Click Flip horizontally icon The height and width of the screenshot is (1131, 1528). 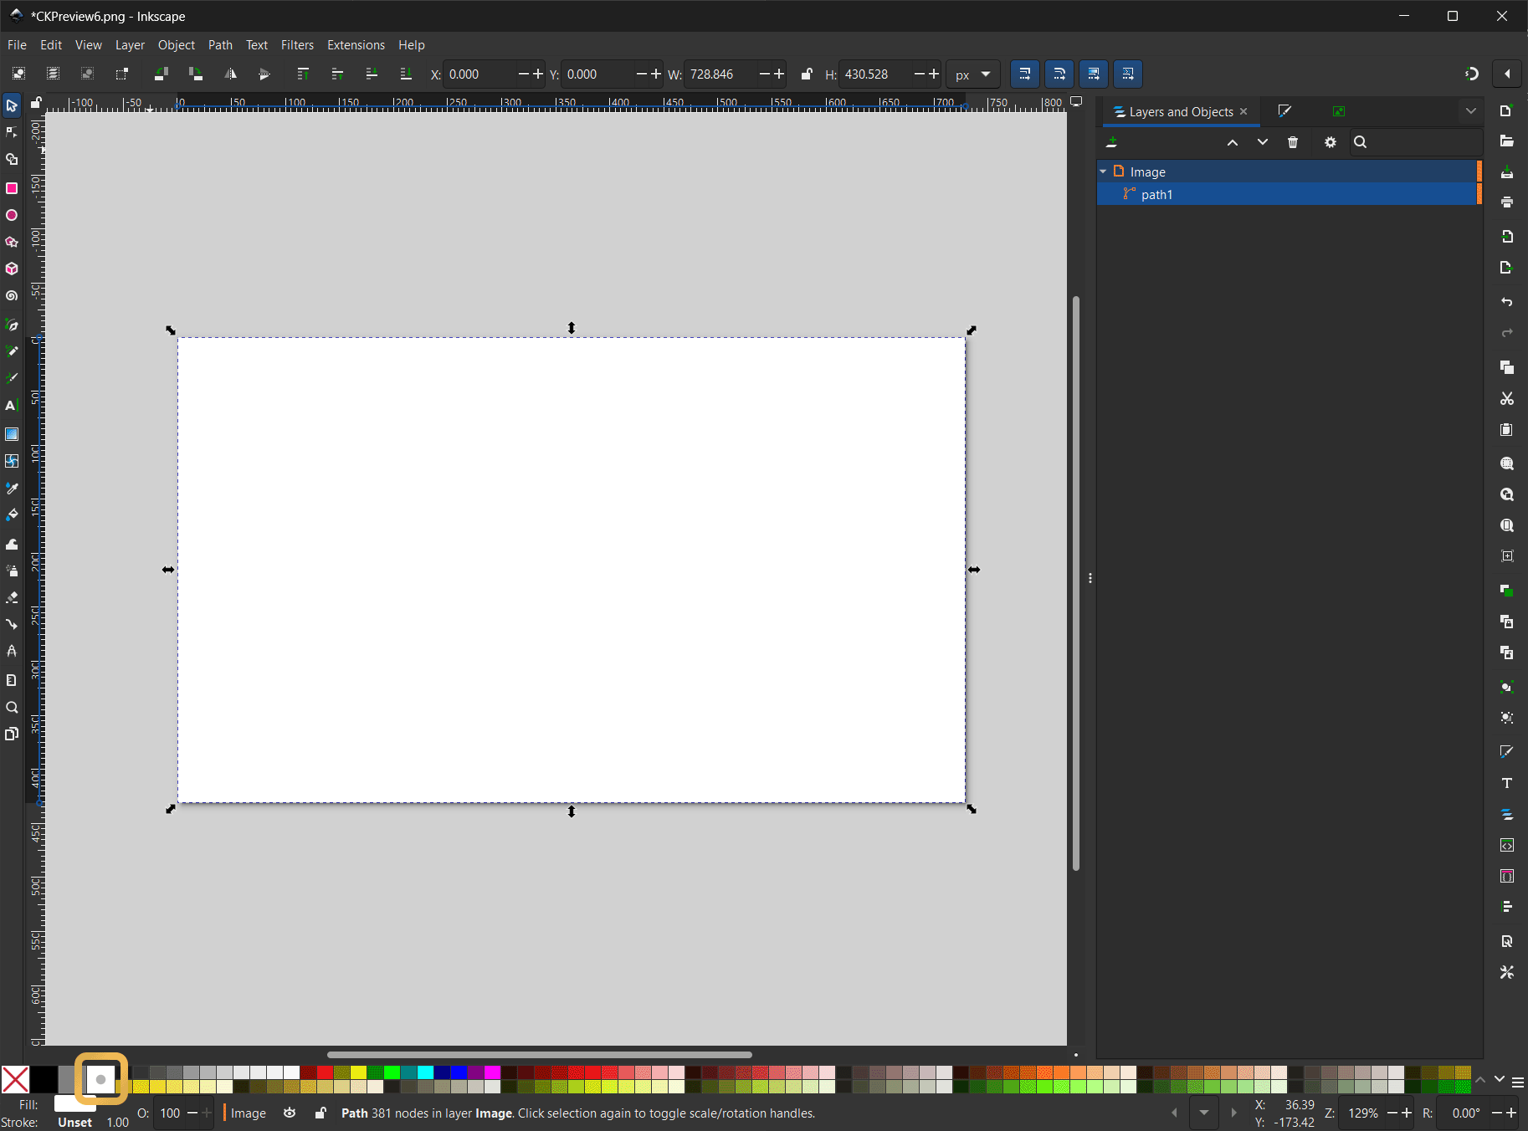(230, 74)
